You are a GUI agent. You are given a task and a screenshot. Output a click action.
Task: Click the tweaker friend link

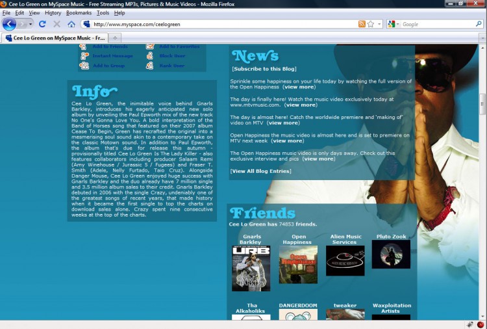[345, 306]
